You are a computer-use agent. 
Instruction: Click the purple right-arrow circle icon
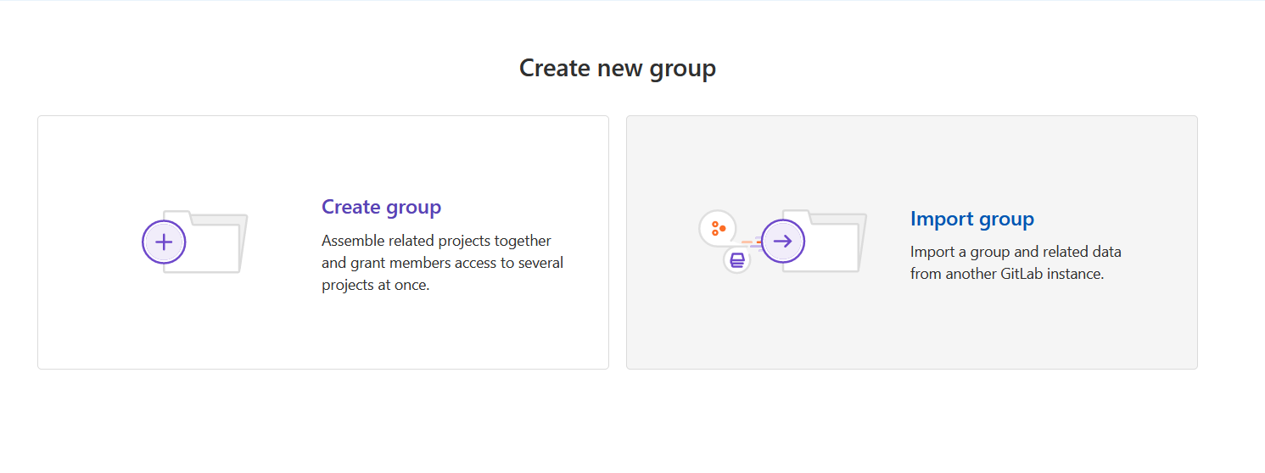[782, 241]
